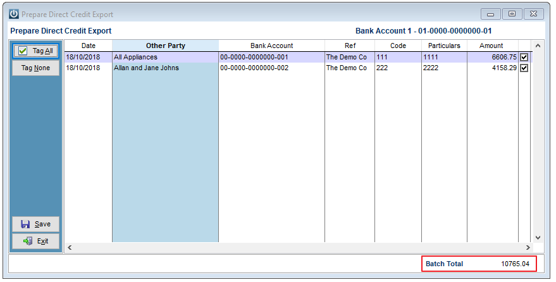Click the vertical scrollbar up arrow
The width and height of the screenshot is (556, 282).
[x=538, y=46]
